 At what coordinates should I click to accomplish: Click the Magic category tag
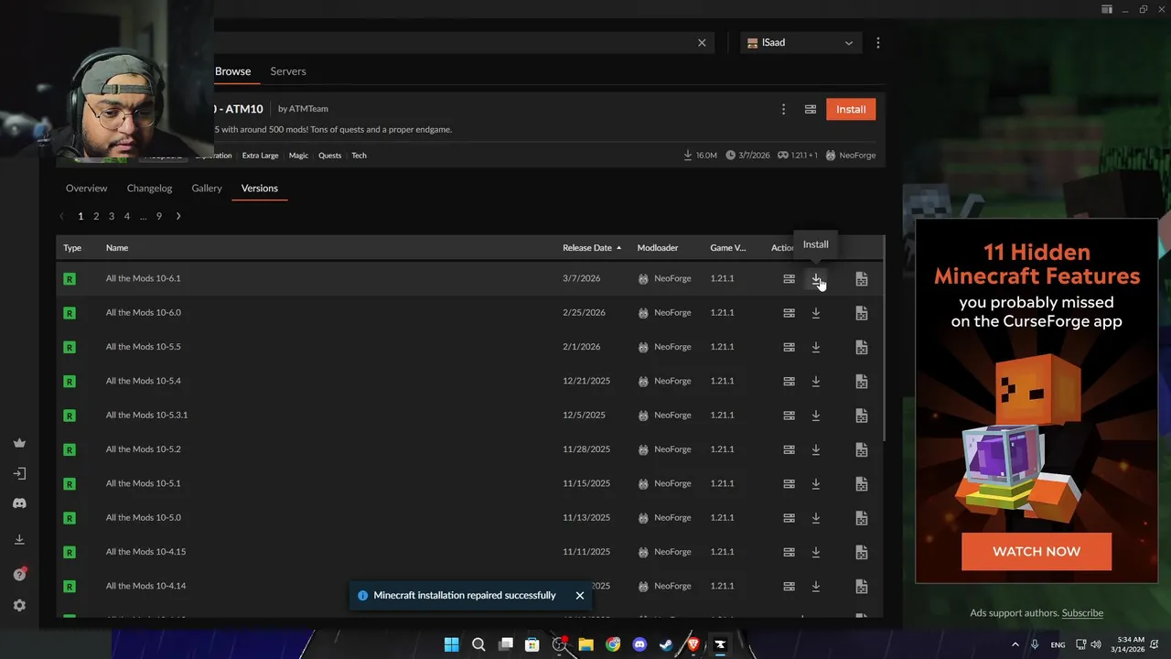pos(298,156)
